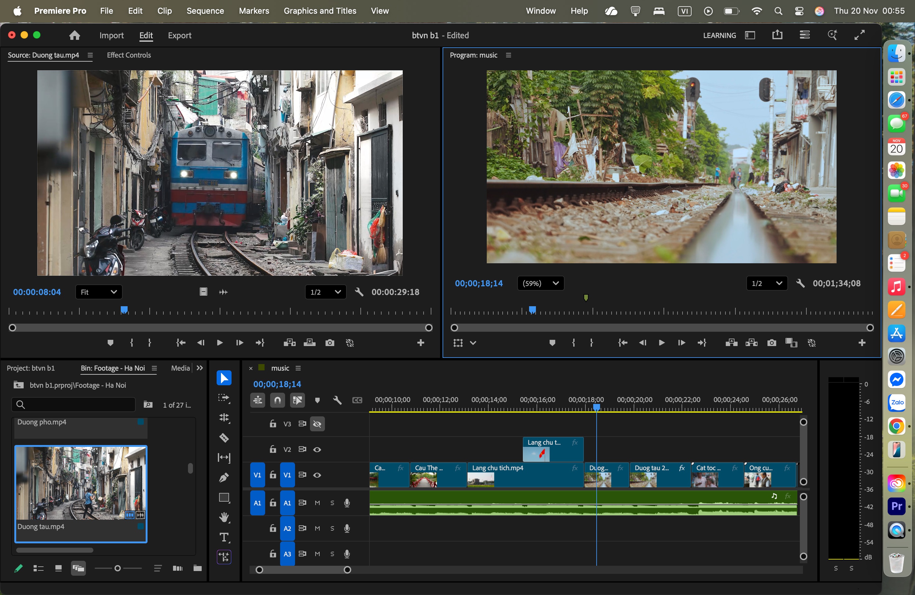Select the Ripple Edit tool
Viewport: 915px width, 595px height.
click(x=224, y=418)
